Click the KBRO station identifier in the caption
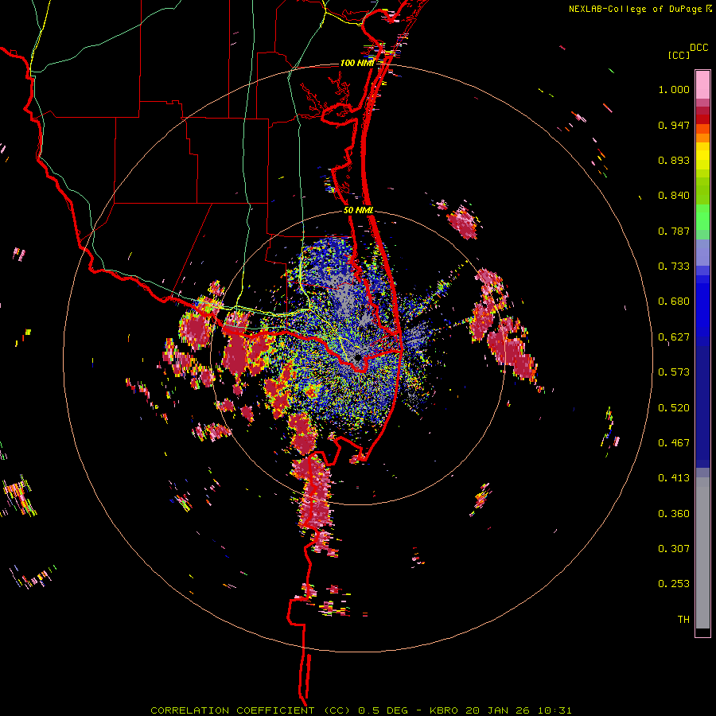This screenshot has width=716, height=716. [444, 710]
